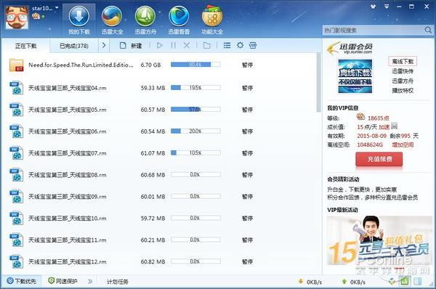436x289 pixels.
Task: Switch to the 正在下载 tab
Action: pyautogui.click(x=25, y=46)
